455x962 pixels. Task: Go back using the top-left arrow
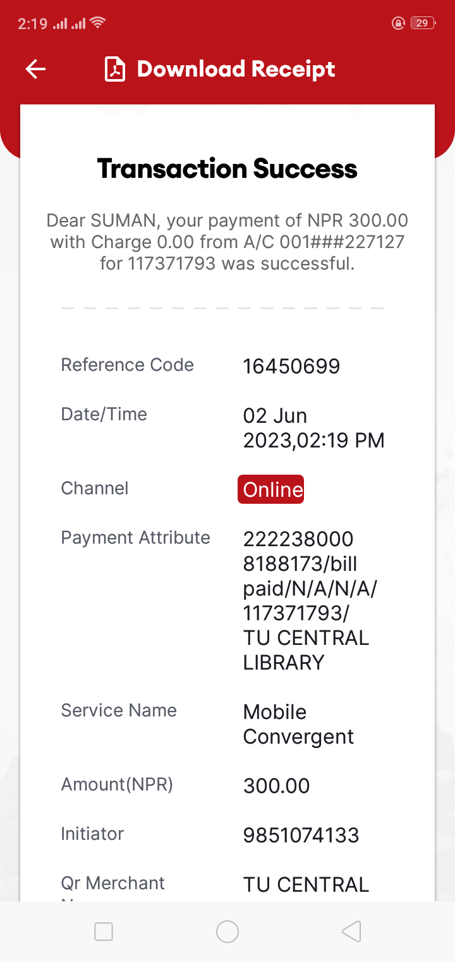(x=36, y=69)
